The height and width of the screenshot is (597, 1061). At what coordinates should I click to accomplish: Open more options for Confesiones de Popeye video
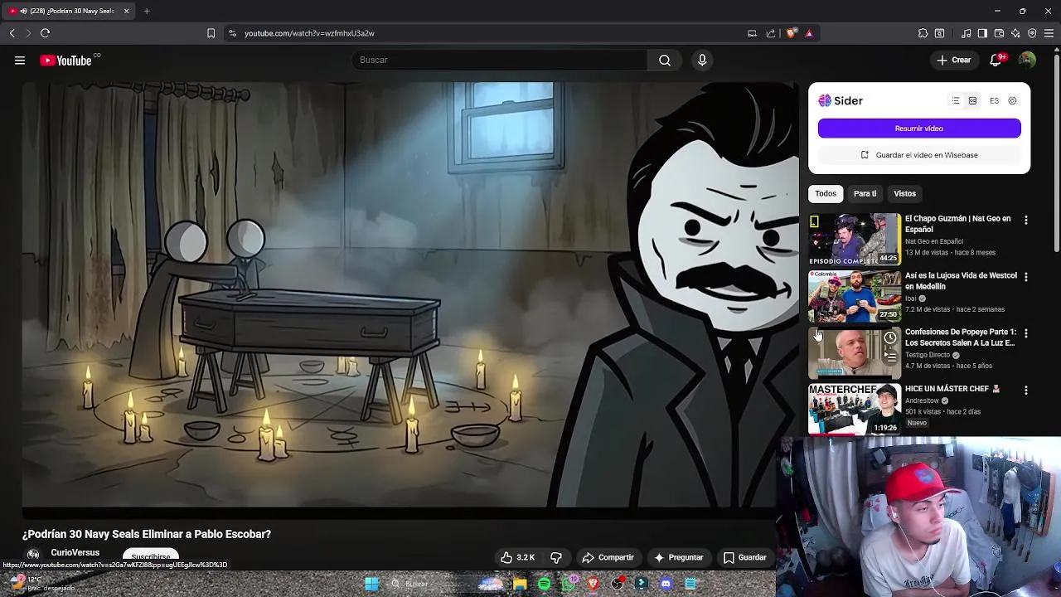[1025, 333]
